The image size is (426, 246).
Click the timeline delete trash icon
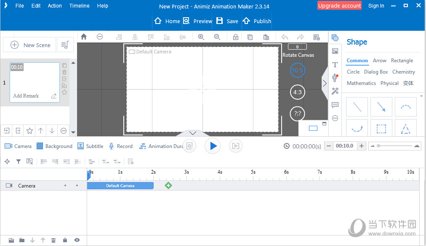click(53, 240)
